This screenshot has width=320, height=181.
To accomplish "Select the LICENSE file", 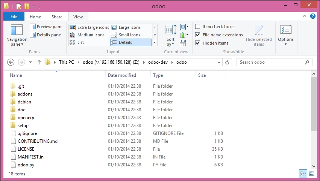I will (26, 149).
